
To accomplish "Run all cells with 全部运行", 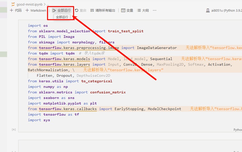I will point(62,10).
